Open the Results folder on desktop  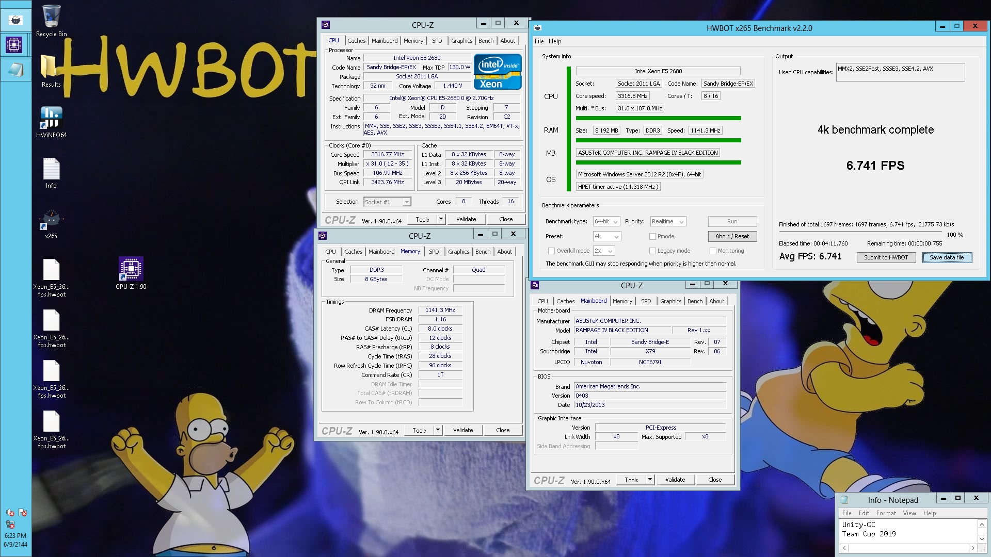coord(51,71)
